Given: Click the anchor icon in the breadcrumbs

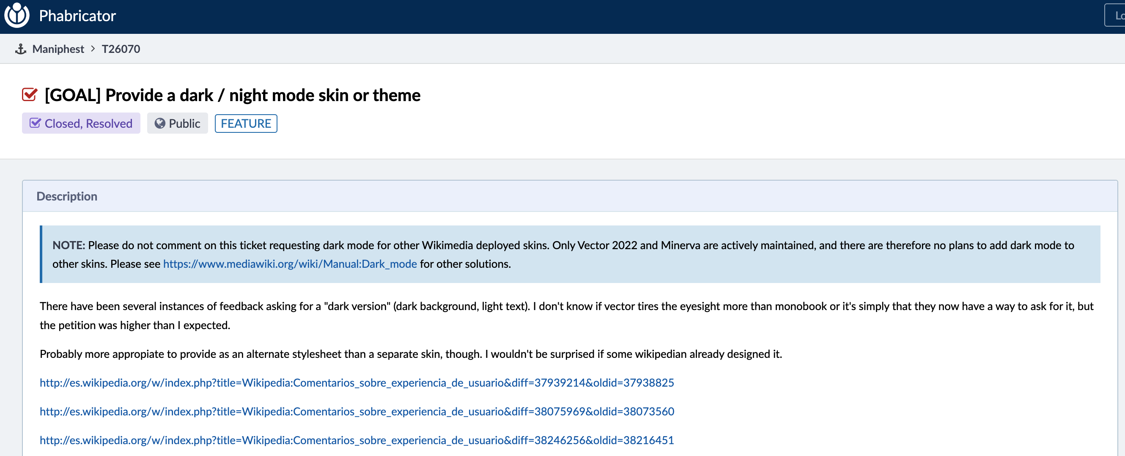Looking at the screenshot, I should click(21, 49).
